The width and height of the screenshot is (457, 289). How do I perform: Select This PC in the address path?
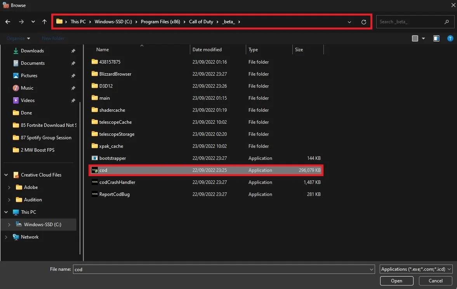point(78,22)
